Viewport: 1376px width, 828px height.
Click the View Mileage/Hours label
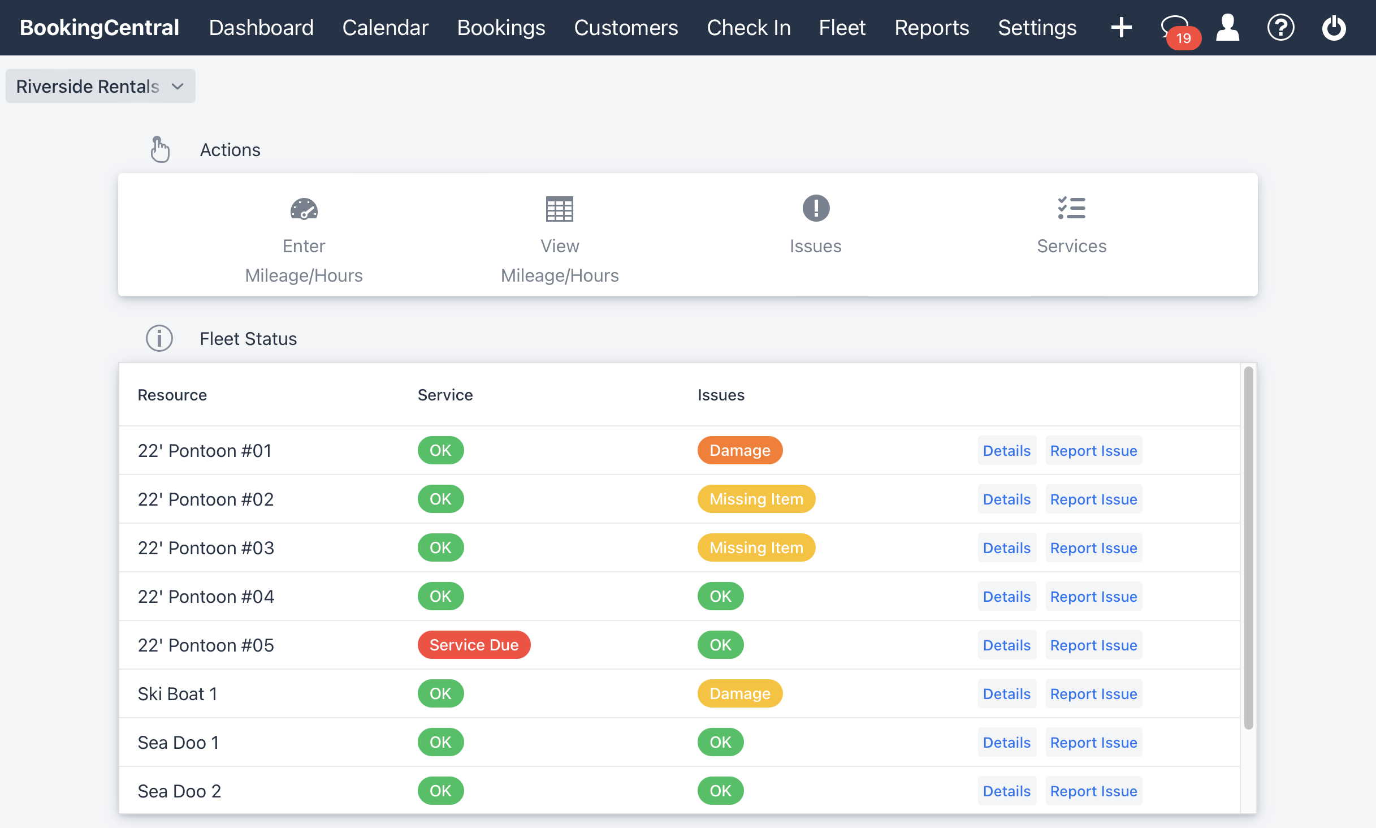point(560,261)
